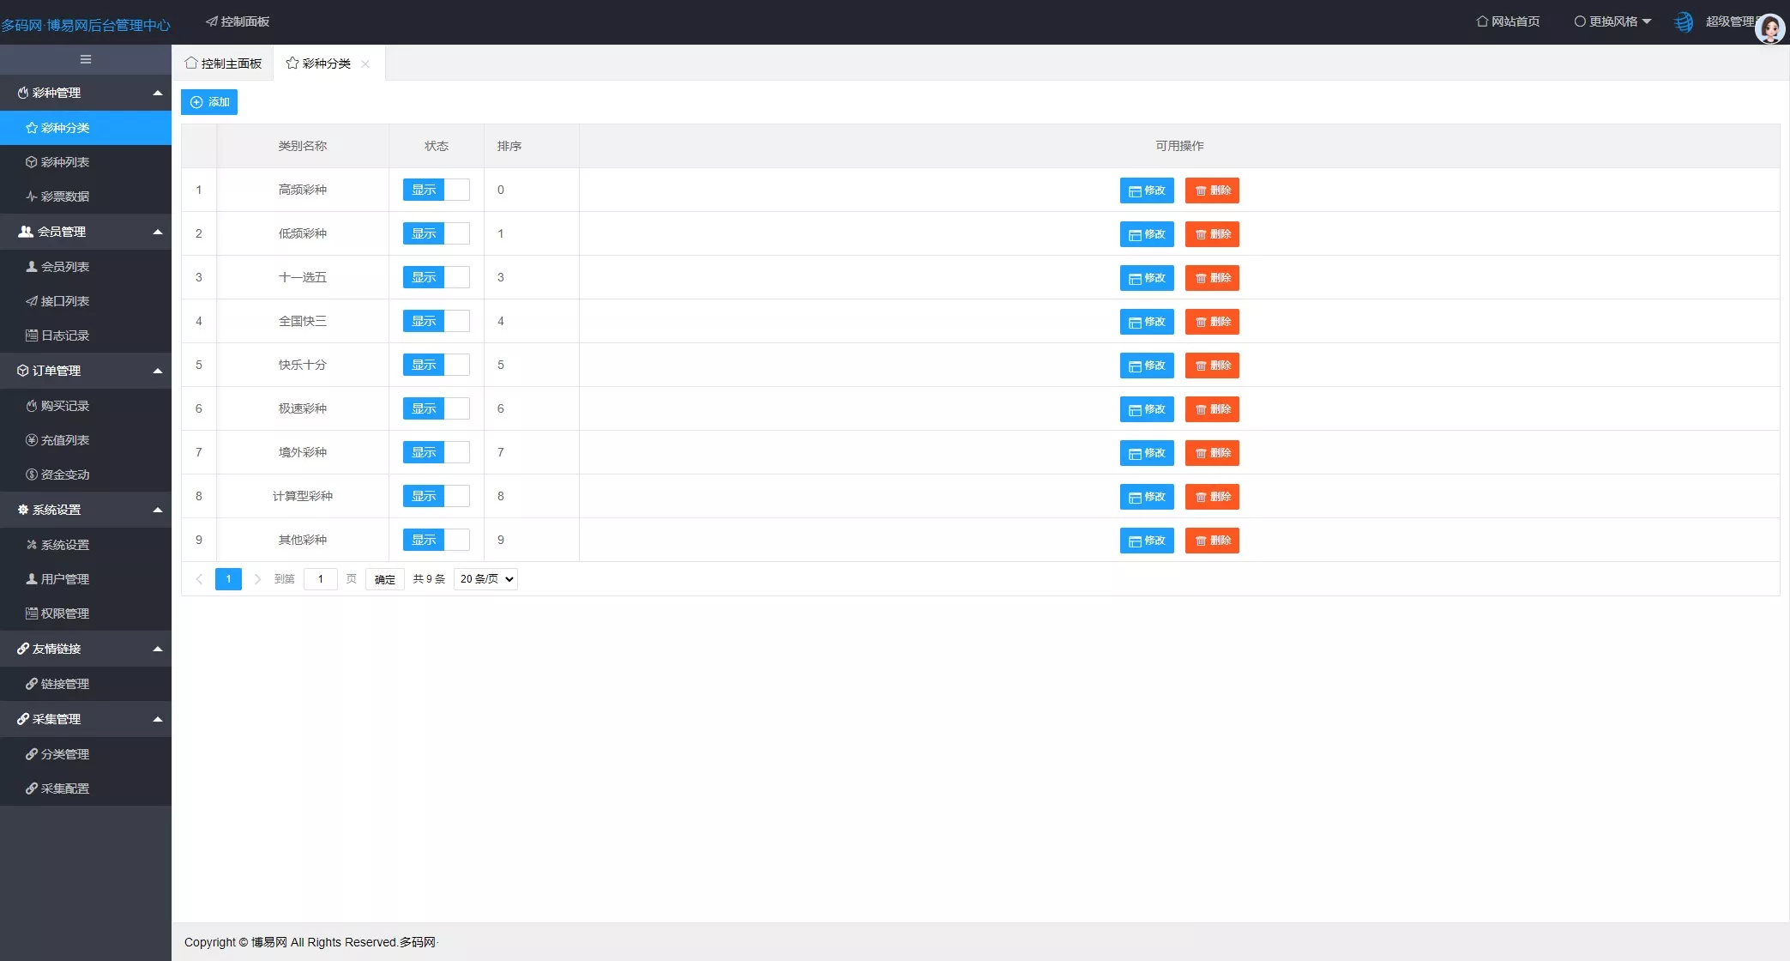Open 会员列表 in the sidebar

[64, 267]
